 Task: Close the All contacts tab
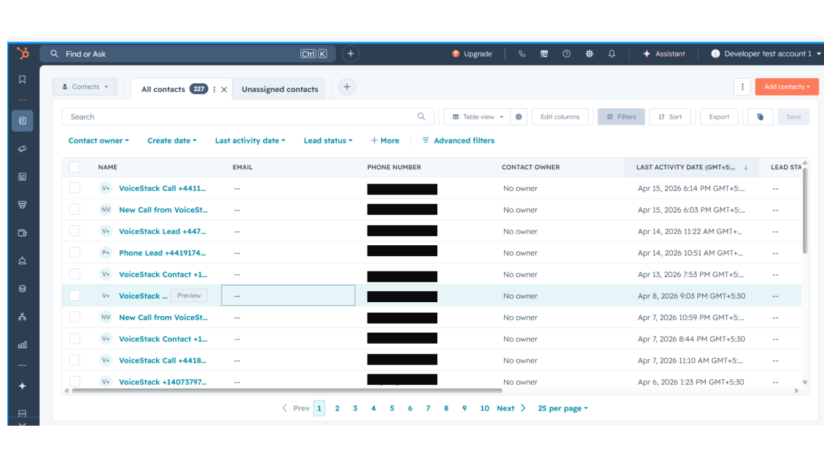click(x=224, y=89)
